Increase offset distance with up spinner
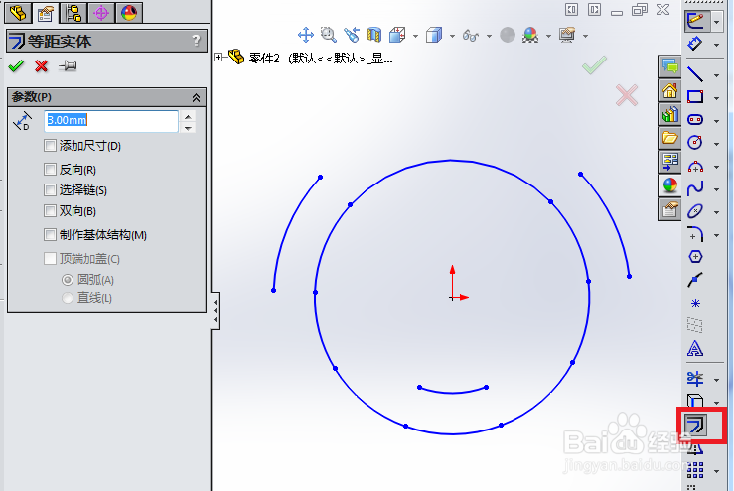 (188, 116)
